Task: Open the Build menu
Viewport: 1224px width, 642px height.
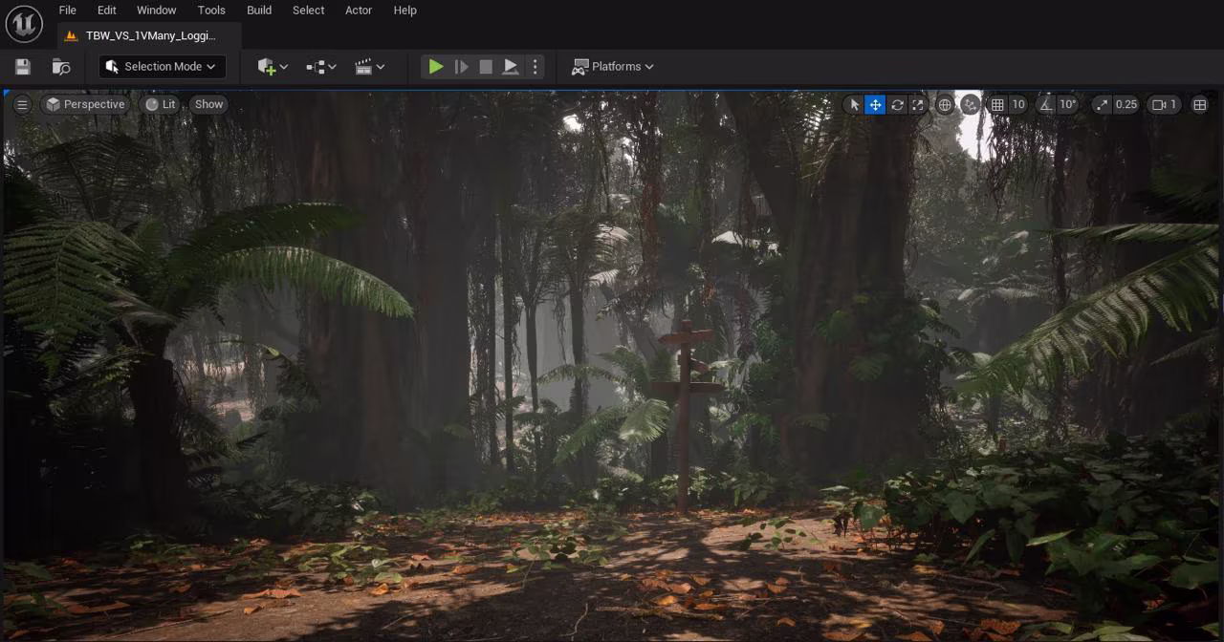Action: pyautogui.click(x=259, y=11)
